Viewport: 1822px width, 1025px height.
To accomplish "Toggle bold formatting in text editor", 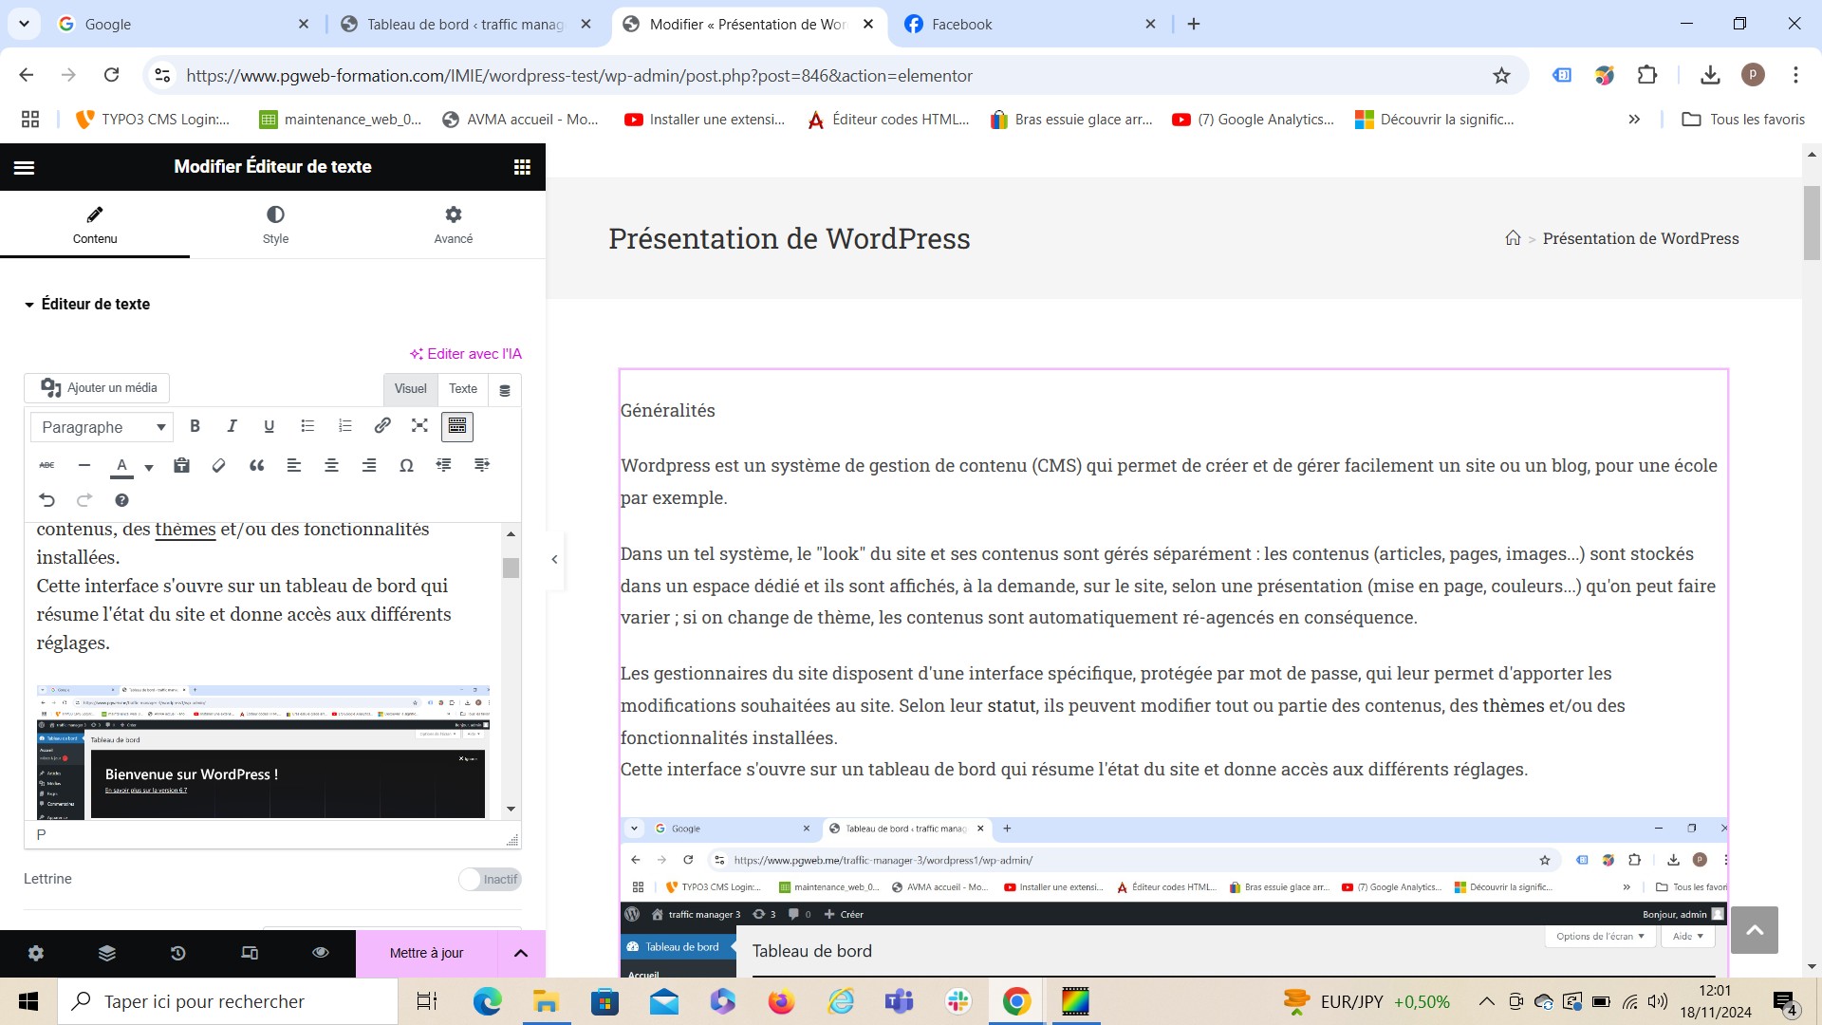I will 195,426.
